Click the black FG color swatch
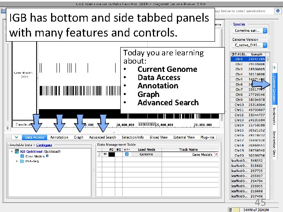This screenshot has width=283, height=212. coord(112,154)
